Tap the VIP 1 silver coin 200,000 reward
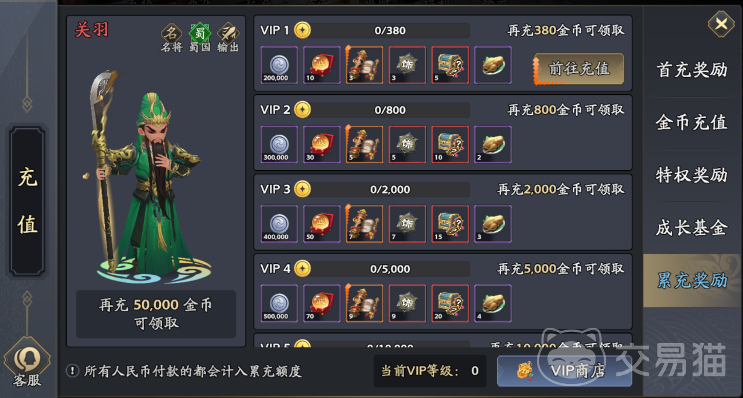743x398 pixels. pyautogui.click(x=279, y=65)
